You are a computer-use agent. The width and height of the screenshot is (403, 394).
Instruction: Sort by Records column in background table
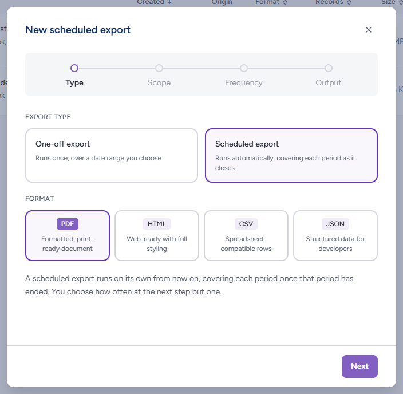pyautogui.click(x=333, y=2)
